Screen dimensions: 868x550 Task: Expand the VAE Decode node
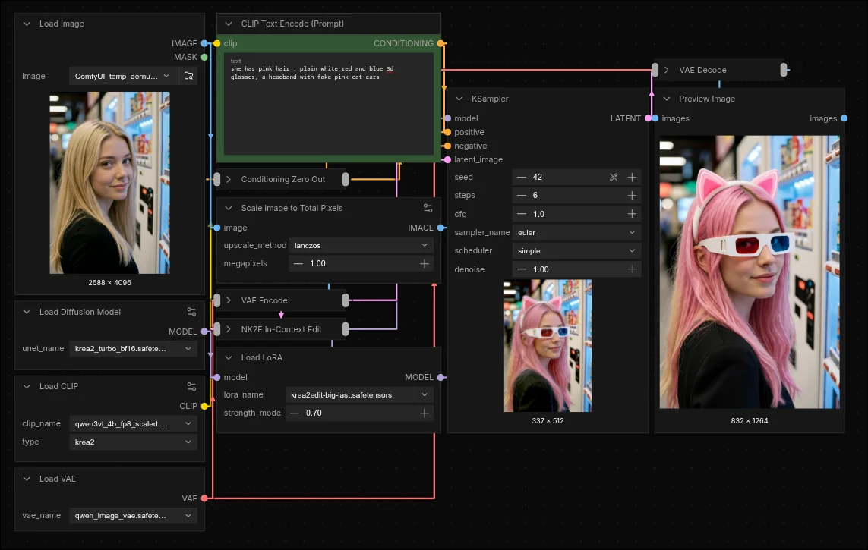click(667, 71)
